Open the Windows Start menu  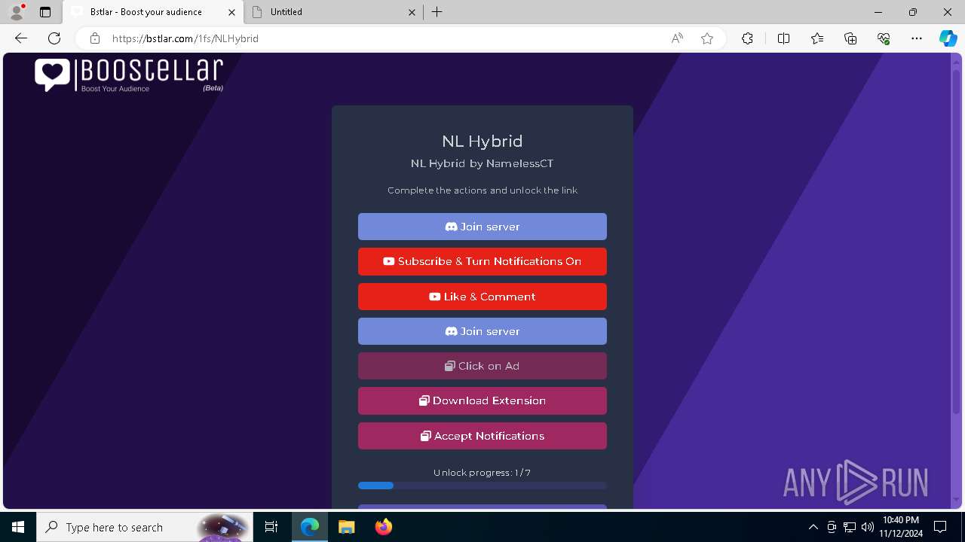tap(18, 527)
